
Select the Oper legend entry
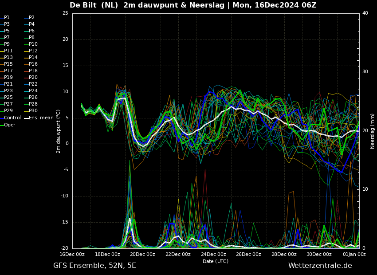[9, 125]
